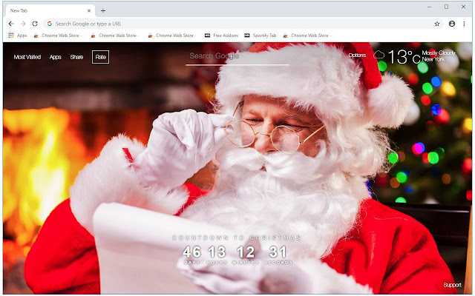Click the 12 minutes countdown value
The image size is (475, 296).
(246, 252)
